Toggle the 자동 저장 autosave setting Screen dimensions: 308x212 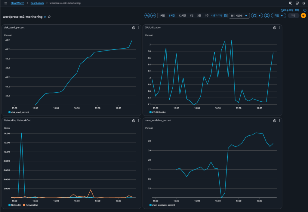tap(291, 10)
